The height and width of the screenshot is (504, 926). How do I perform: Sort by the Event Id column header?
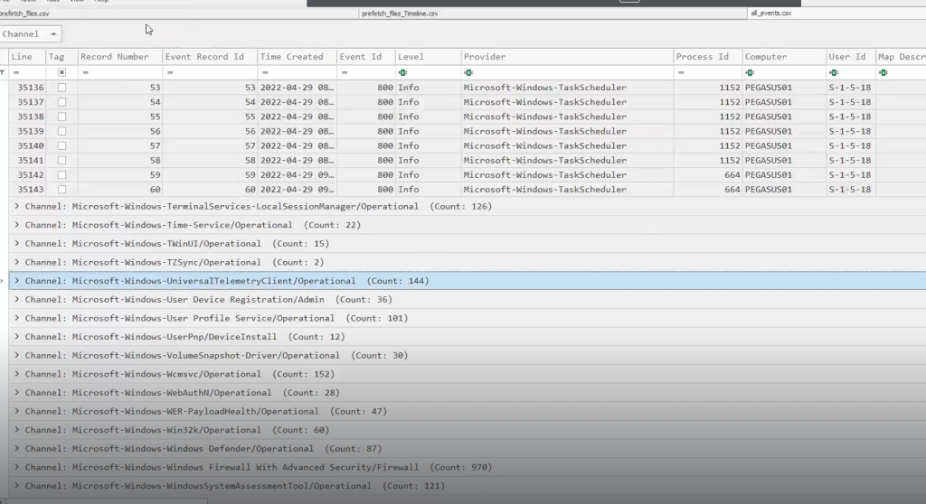(365, 57)
